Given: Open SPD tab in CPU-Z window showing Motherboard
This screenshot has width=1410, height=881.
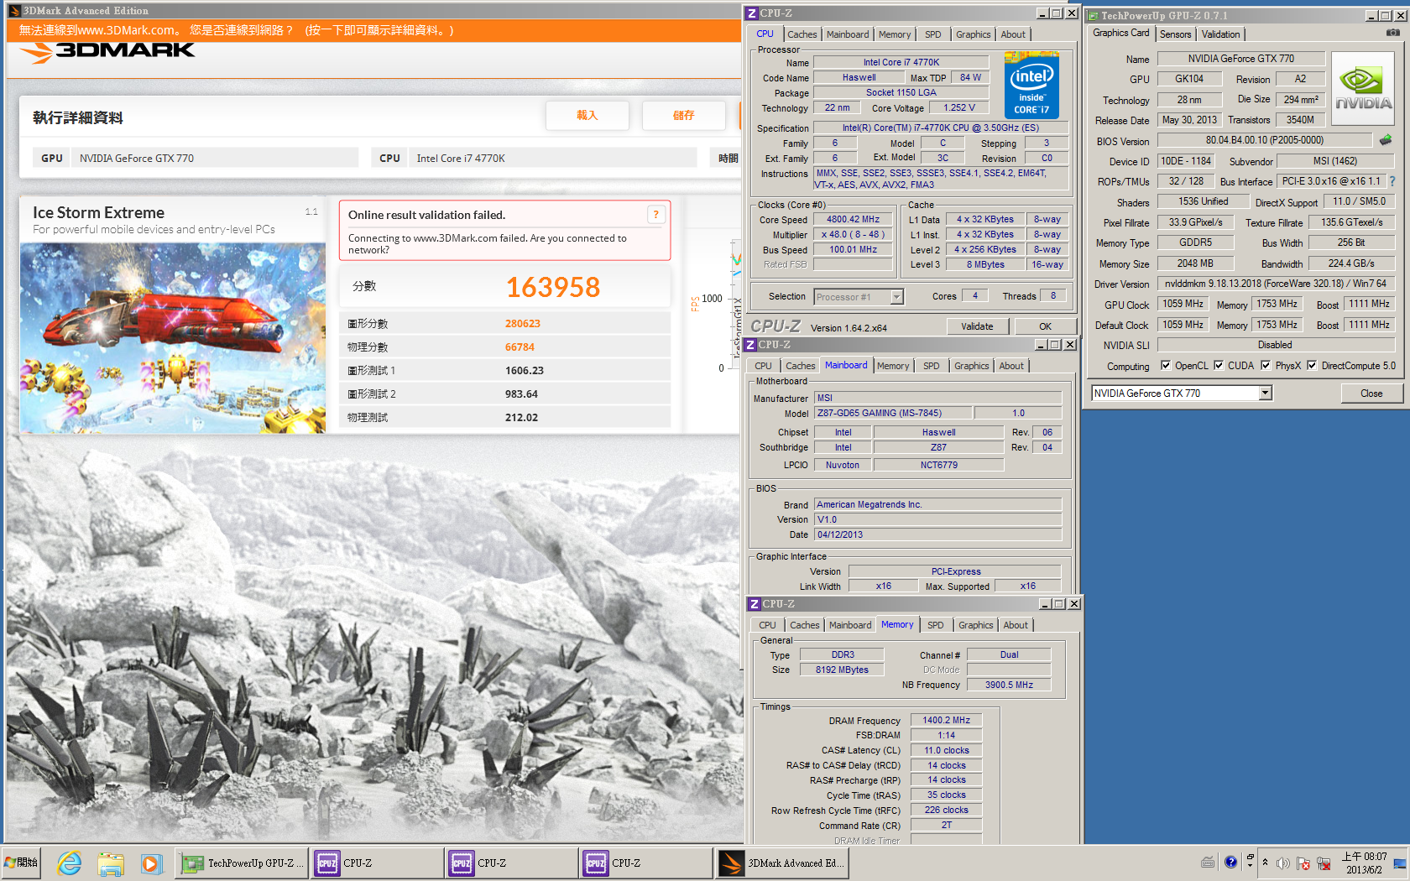Looking at the screenshot, I should pyautogui.click(x=931, y=366).
